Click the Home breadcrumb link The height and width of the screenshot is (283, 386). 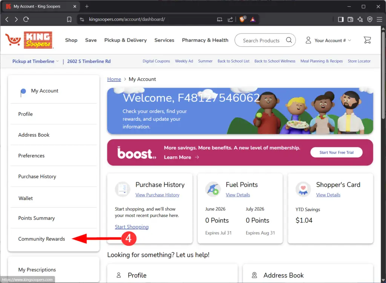coord(114,79)
